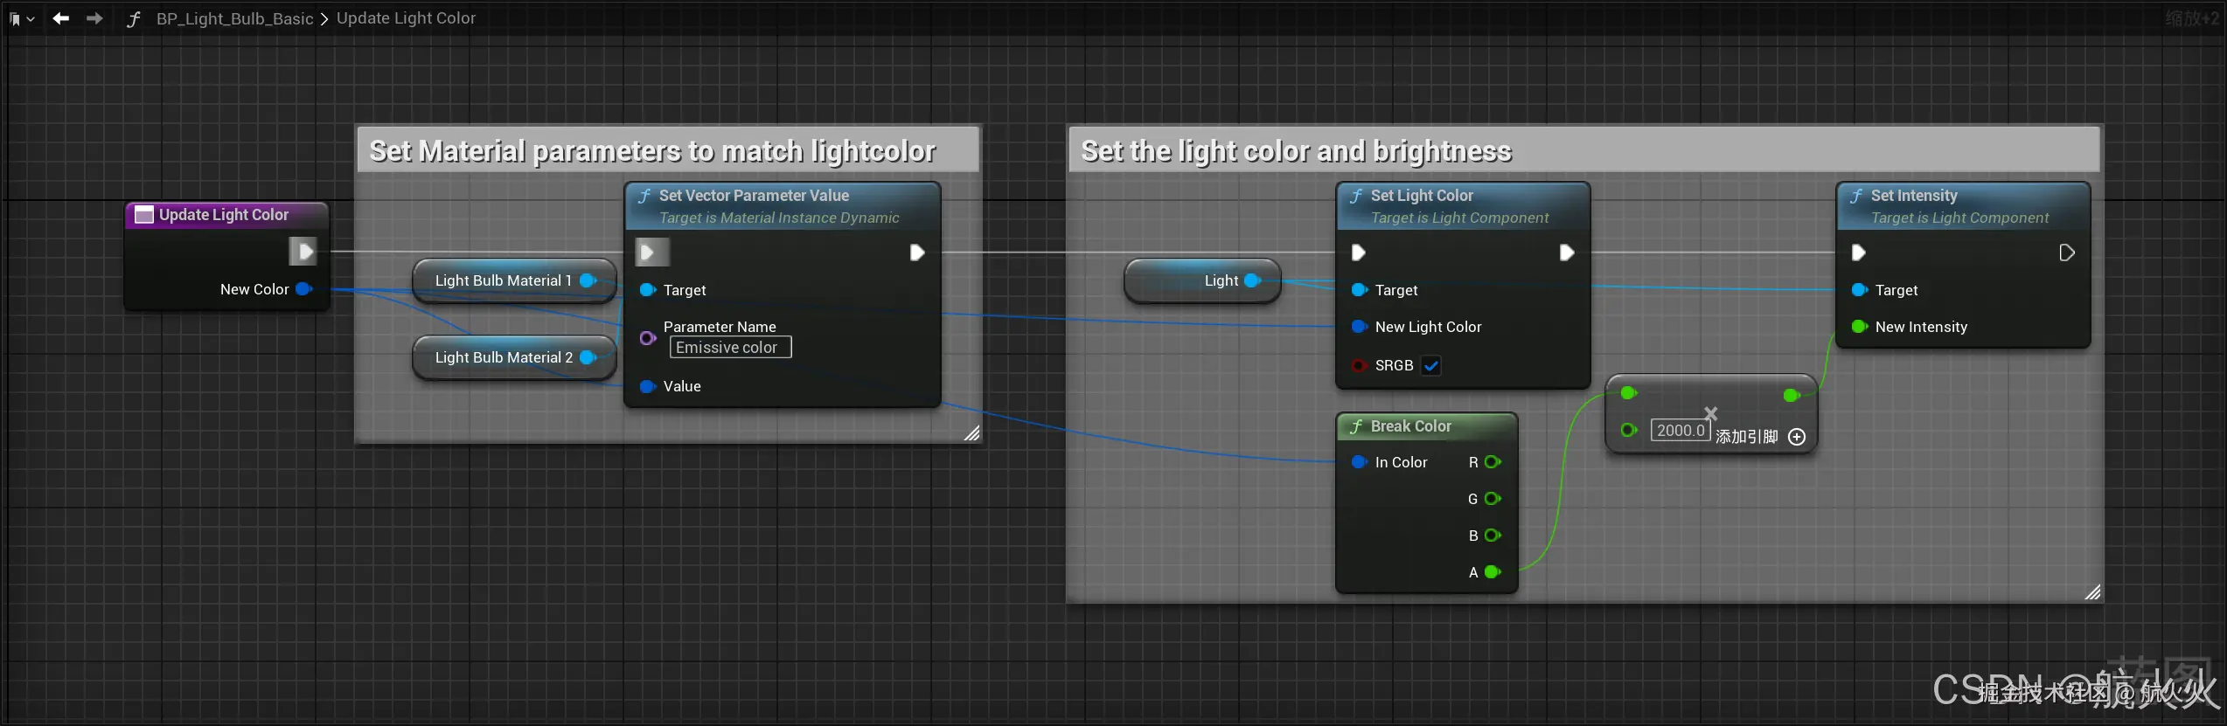Click the Parameter Name pin

648,338
